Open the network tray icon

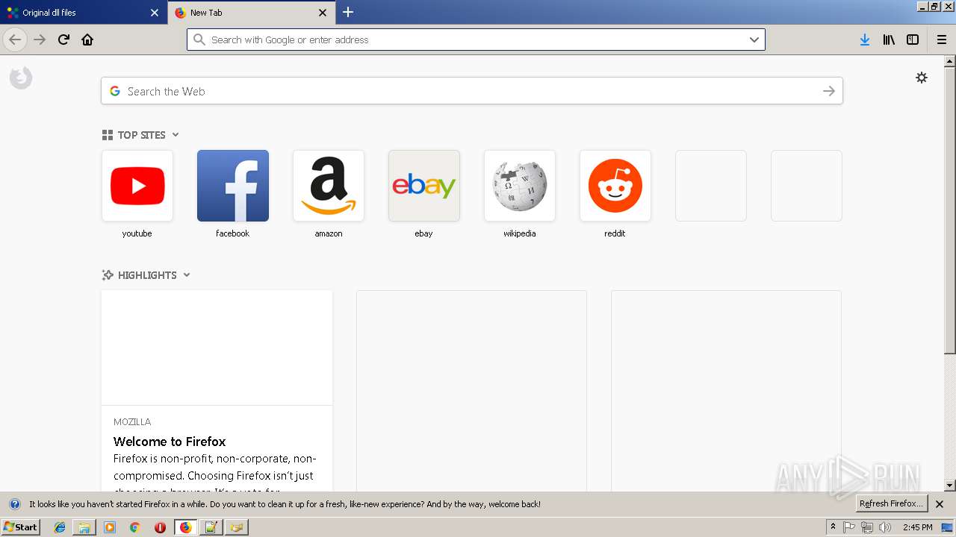click(x=867, y=527)
